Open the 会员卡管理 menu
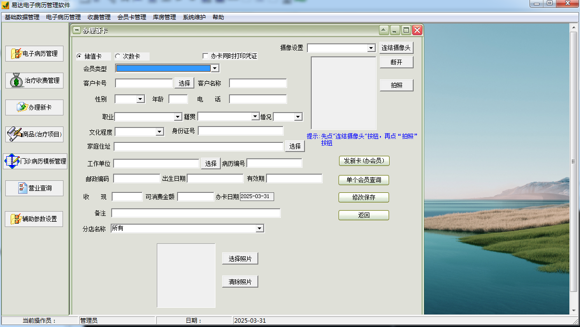The height and width of the screenshot is (327, 580). tap(131, 16)
